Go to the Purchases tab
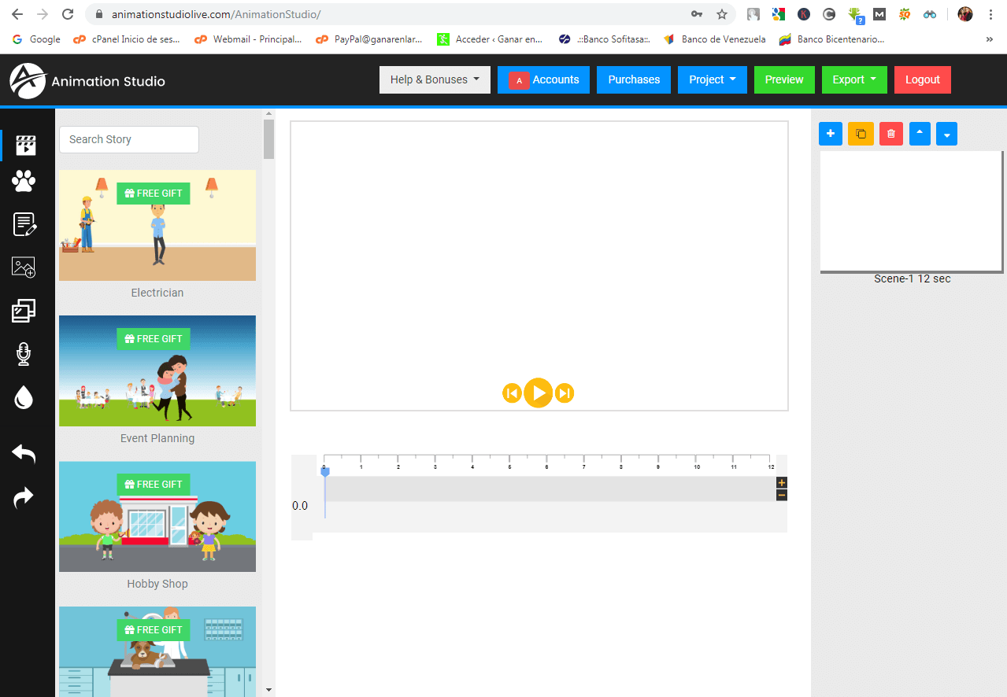The width and height of the screenshot is (1007, 697). pyautogui.click(x=633, y=79)
